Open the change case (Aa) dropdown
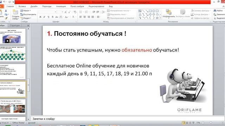The image size is (225, 126). click(x=66, y=17)
